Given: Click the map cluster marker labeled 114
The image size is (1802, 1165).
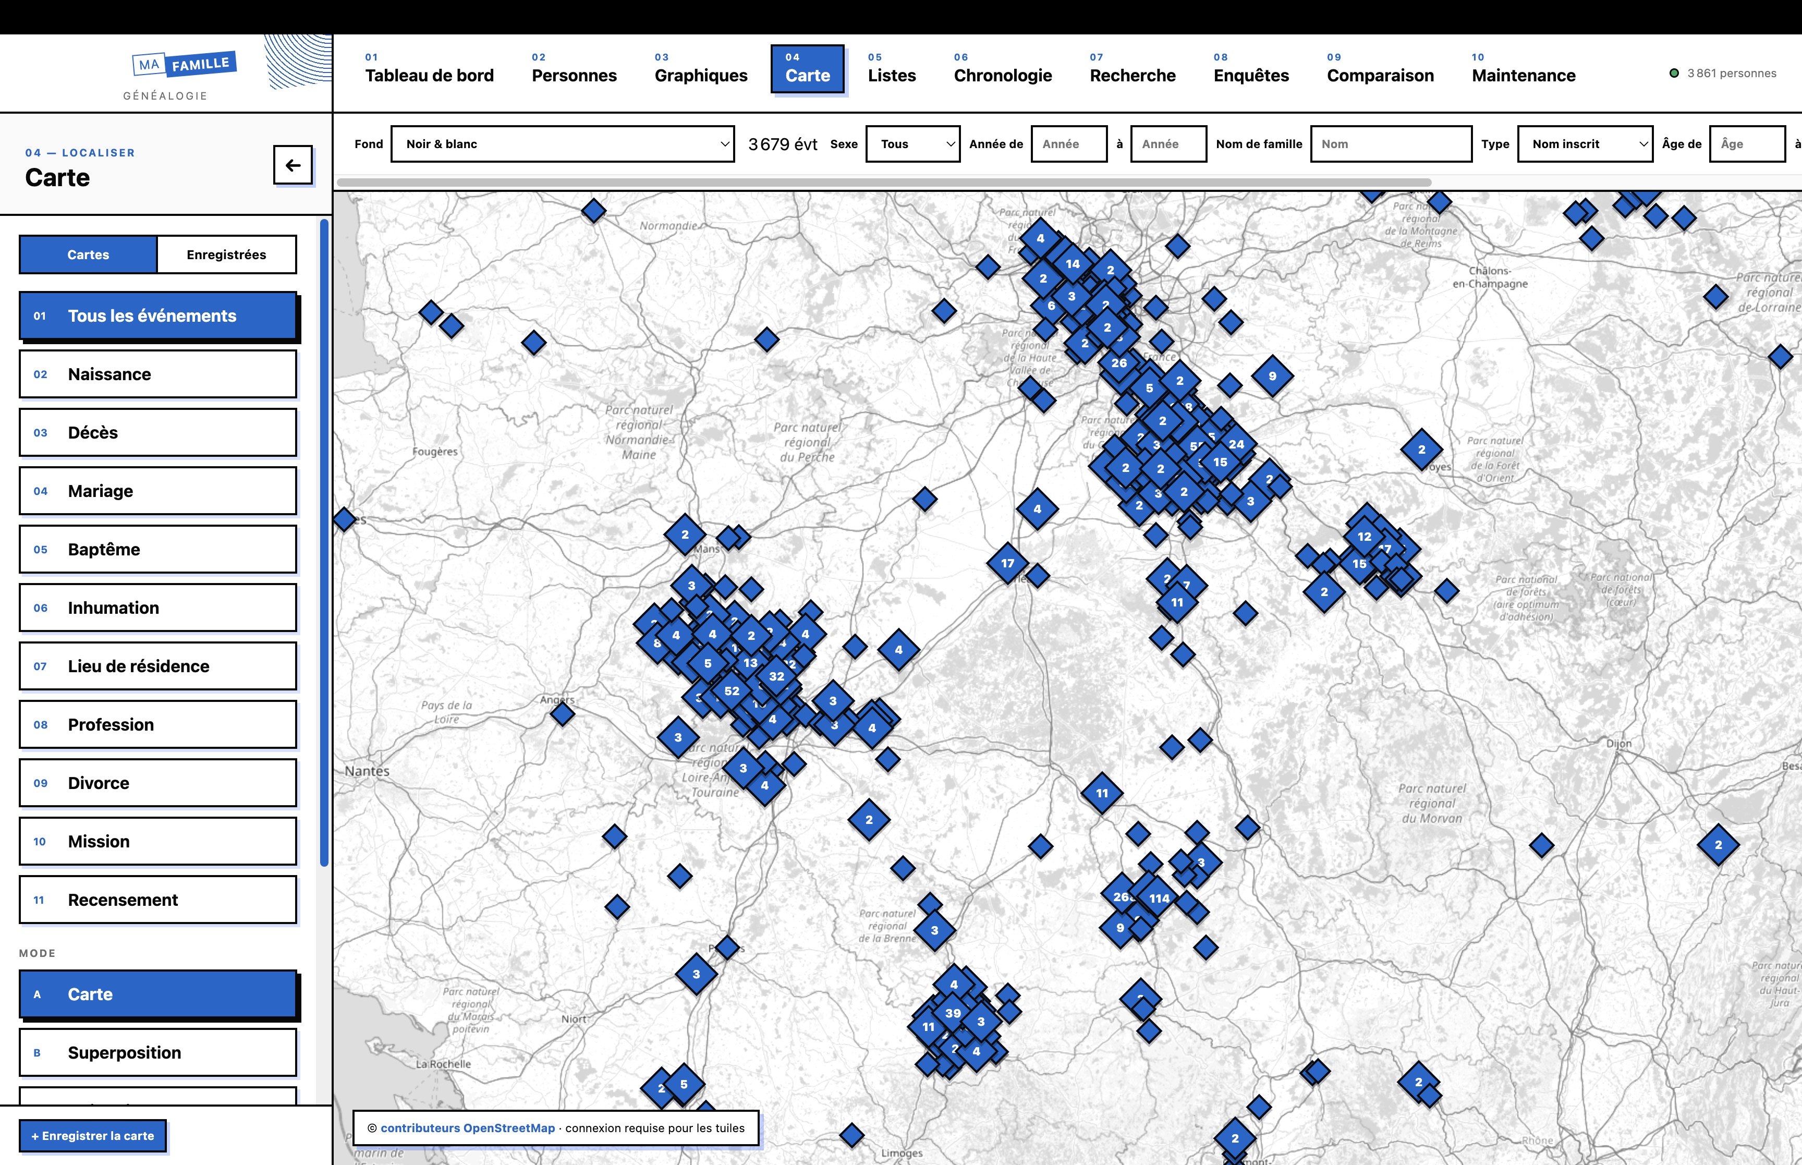Looking at the screenshot, I should [x=1159, y=898].
